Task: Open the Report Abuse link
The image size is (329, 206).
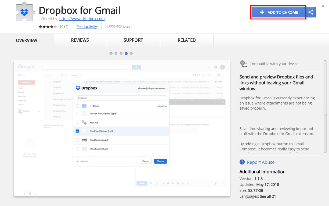Action: tap(261, 162)
